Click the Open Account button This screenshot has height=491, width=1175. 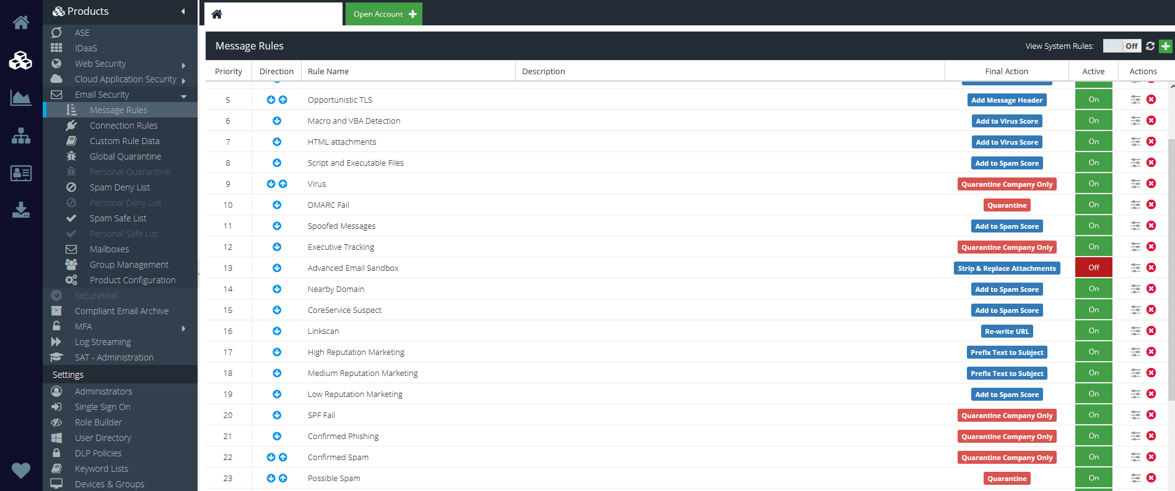[x=384, y=14]
